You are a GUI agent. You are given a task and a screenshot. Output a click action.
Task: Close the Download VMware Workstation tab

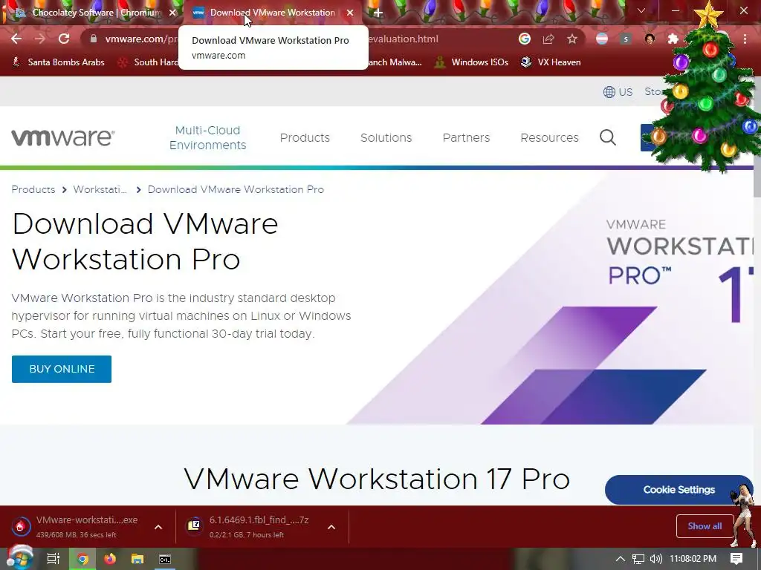tap(350, 13)
